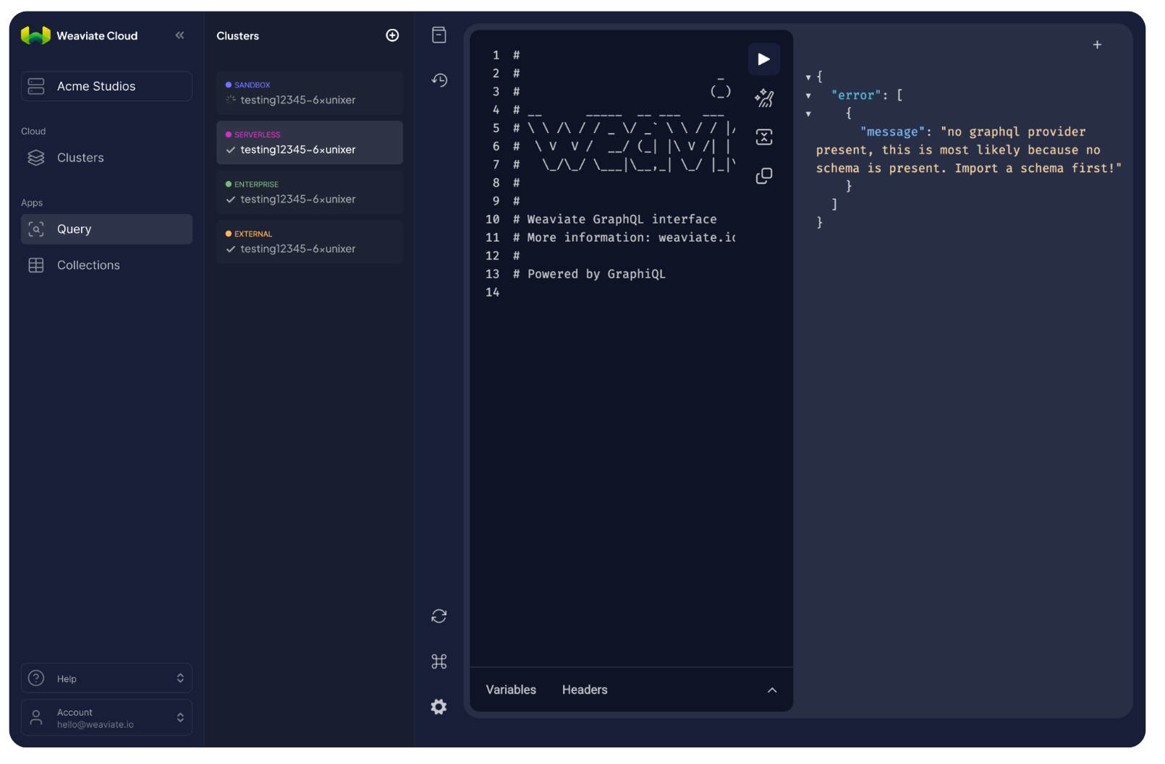Add a new cluster with plus icon
The image size is (1165, 764).
(x=393, y=35)
